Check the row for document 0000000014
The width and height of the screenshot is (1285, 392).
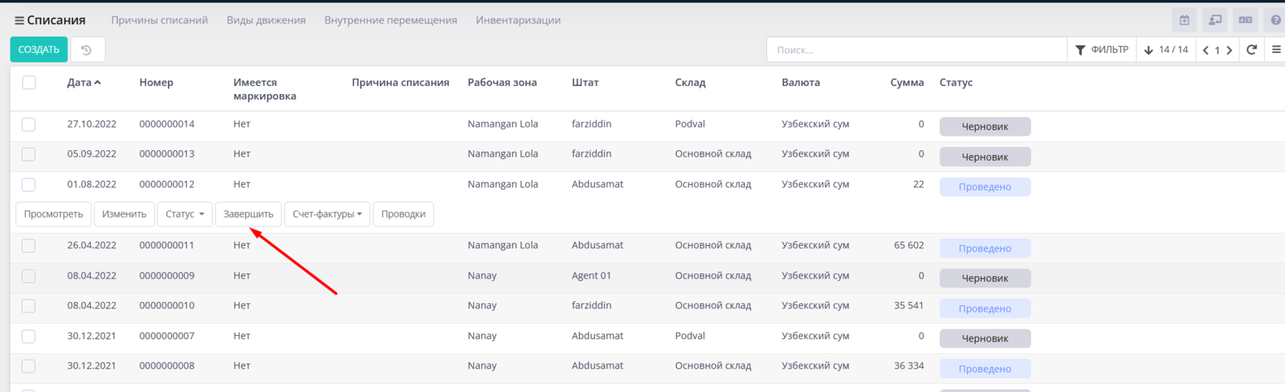[29, 125]
